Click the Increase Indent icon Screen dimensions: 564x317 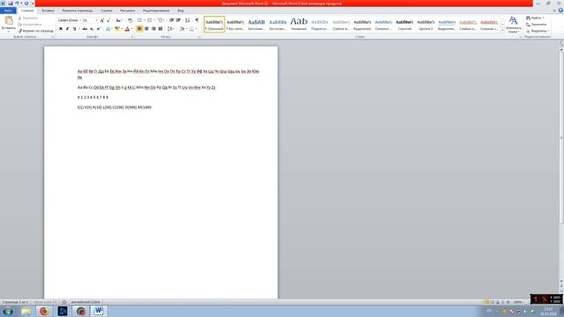178,20
